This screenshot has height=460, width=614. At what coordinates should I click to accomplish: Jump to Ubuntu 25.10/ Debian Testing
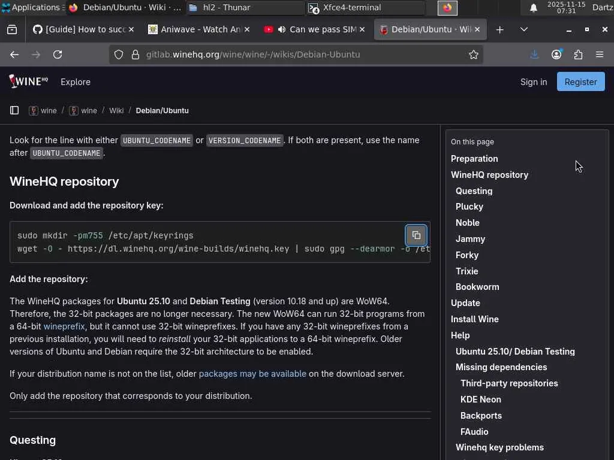(515, 351)
